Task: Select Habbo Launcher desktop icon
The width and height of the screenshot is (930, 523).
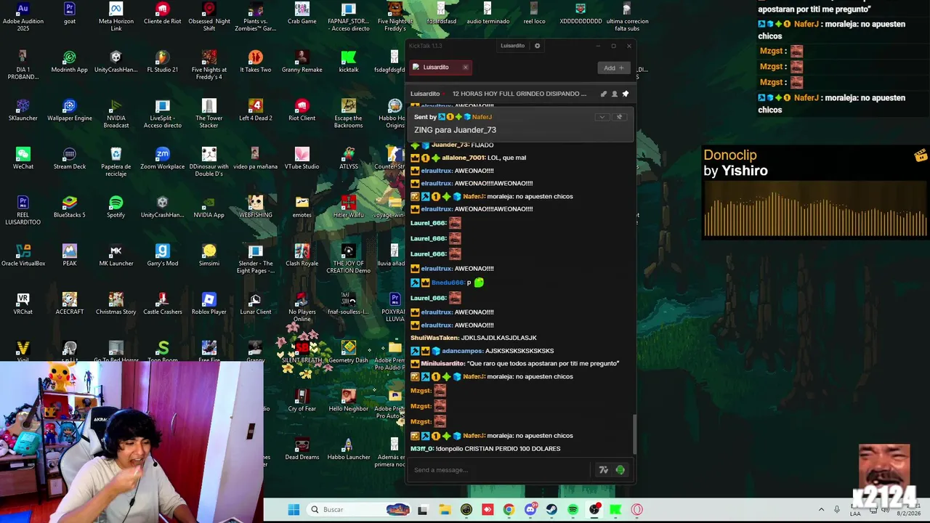Action: pos(348,450)
